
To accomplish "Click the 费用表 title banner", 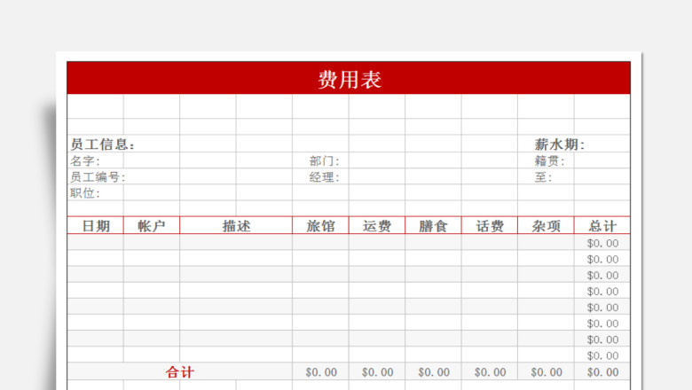I will tap(349, 78).
